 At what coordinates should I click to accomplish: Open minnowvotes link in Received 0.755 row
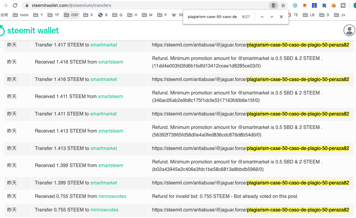click(112, 196)
